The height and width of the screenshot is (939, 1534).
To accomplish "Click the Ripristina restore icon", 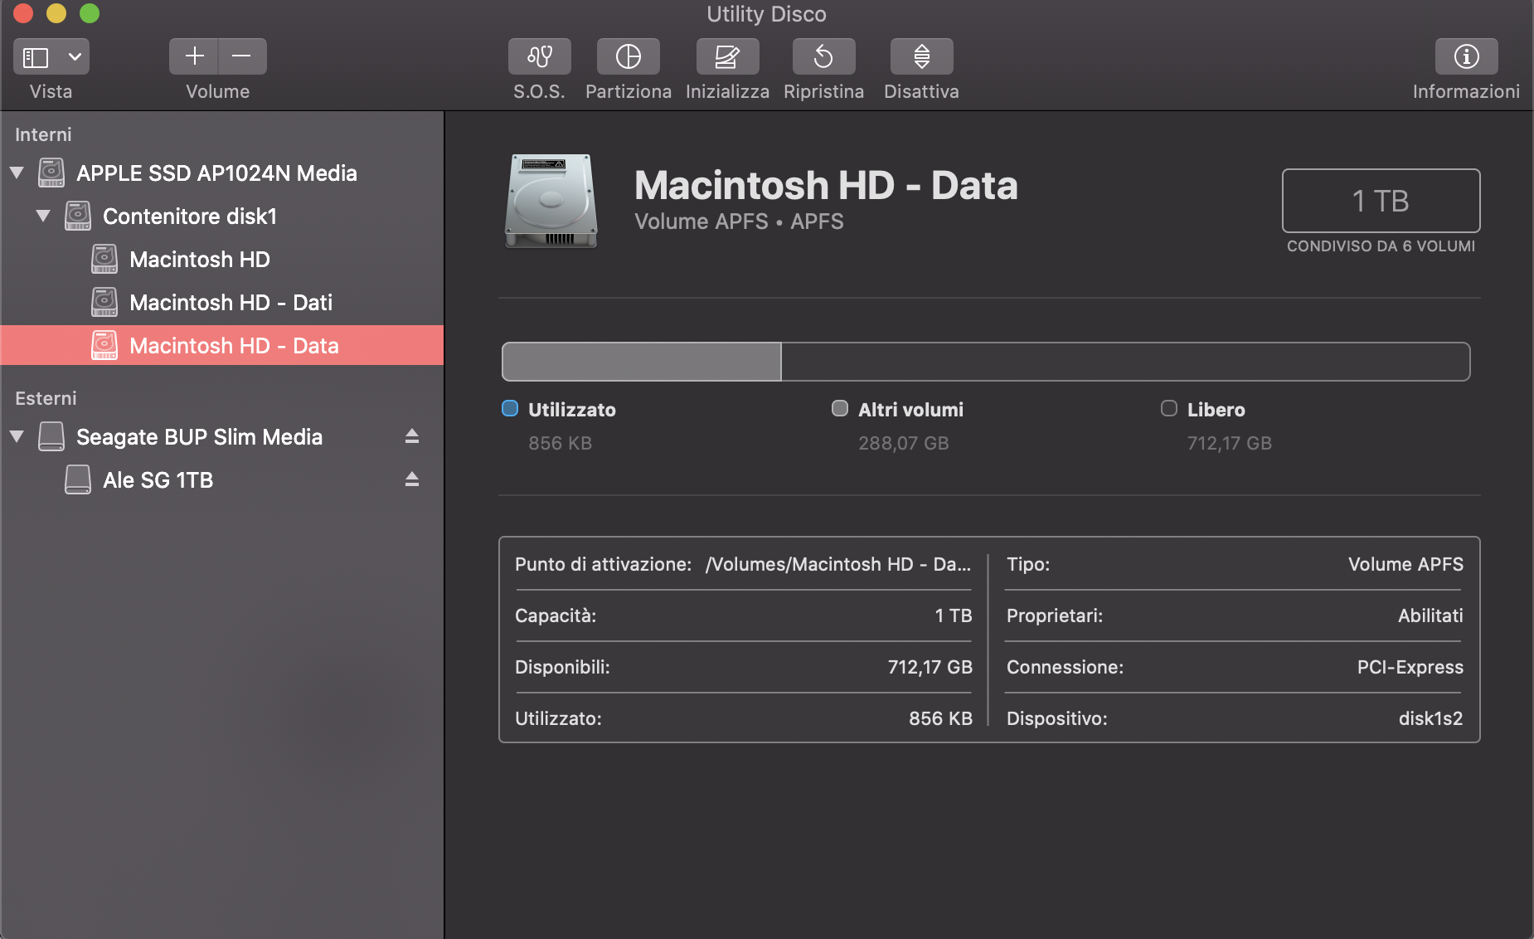I will [x=823, y=57].
